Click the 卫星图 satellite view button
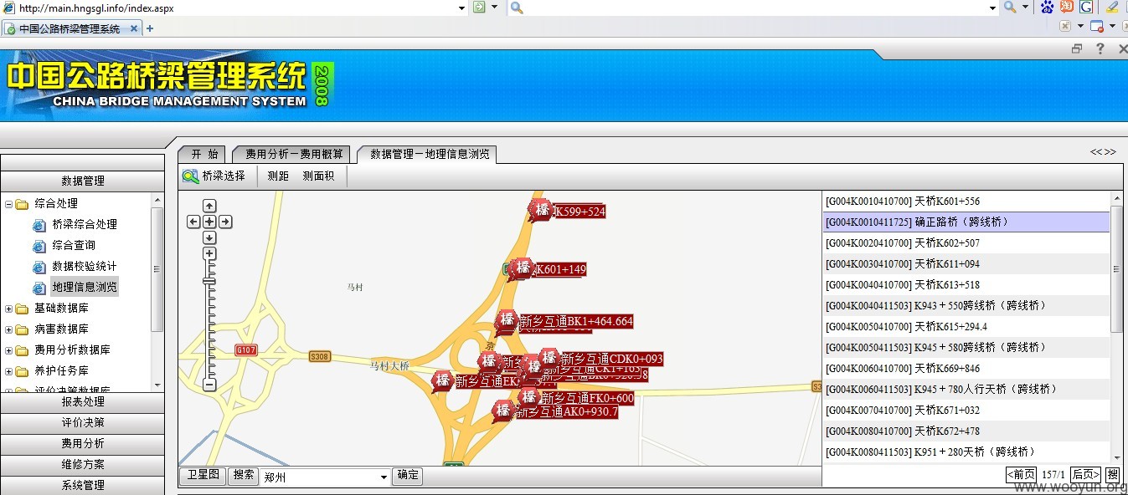This screenshot has height=495, width=1128. tap(203, 475)
